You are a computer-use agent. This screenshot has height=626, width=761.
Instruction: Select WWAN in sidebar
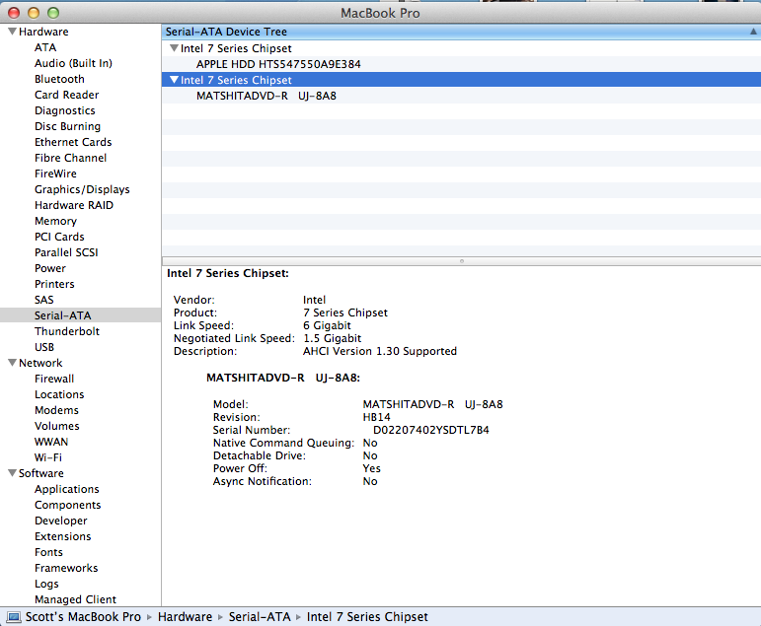pyautogui.click(x=51, y=442)
